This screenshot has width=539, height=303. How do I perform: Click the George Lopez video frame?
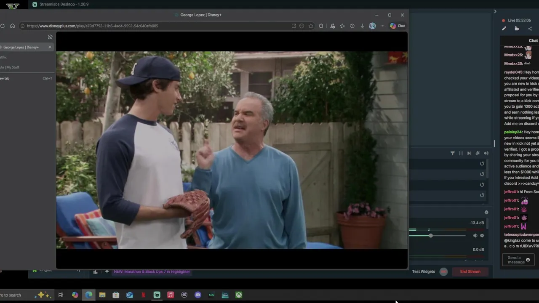click(x=232, y=150)
